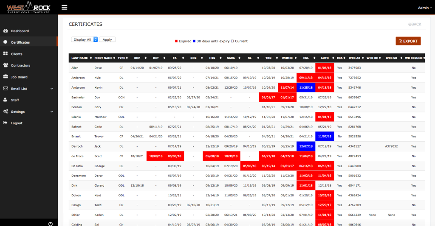Image resolution: width=435 pixels, height=226 pixels.
Task: Click the Staff person icon
Action: click(x=5, y=100)
